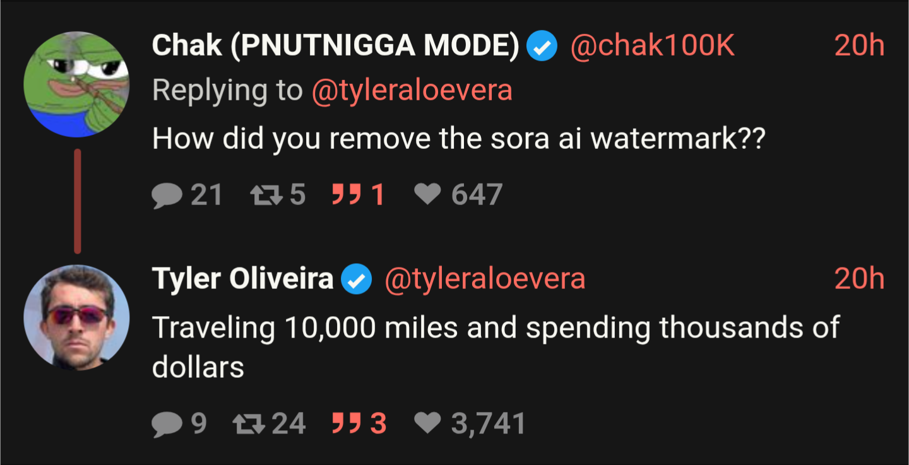Open Tyler's @tyleraloevera handle link
This screenshot has width=909, height=465.
click(x=485, y=280)
